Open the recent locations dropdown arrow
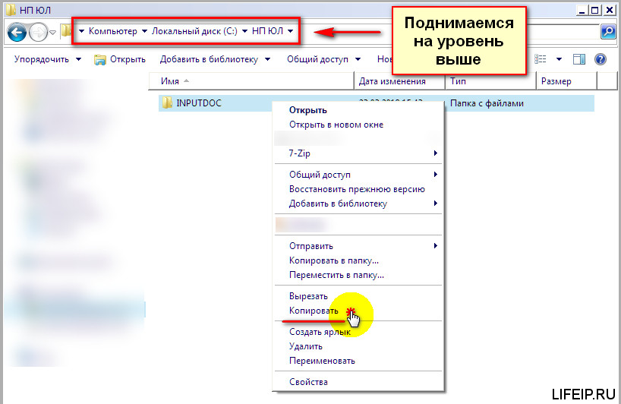This screenshot has height=404, width=621. pyautogui.click(x=52, y=33)
